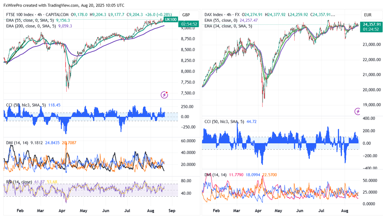Click the FxWirePro TradingView attribution text

pyautogui.click(x=64, y=5)
